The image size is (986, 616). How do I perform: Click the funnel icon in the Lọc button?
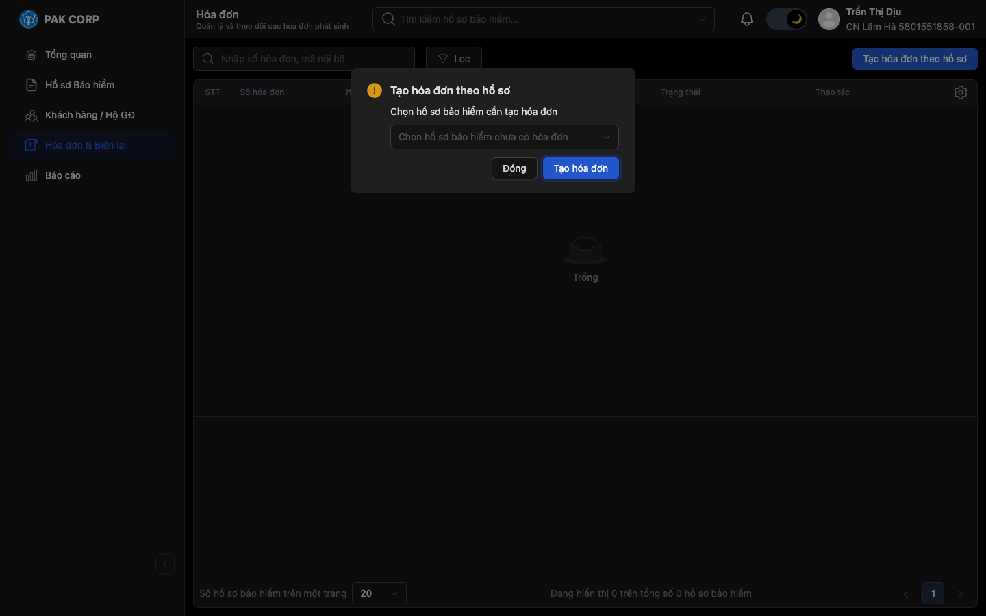pos(443,59)
